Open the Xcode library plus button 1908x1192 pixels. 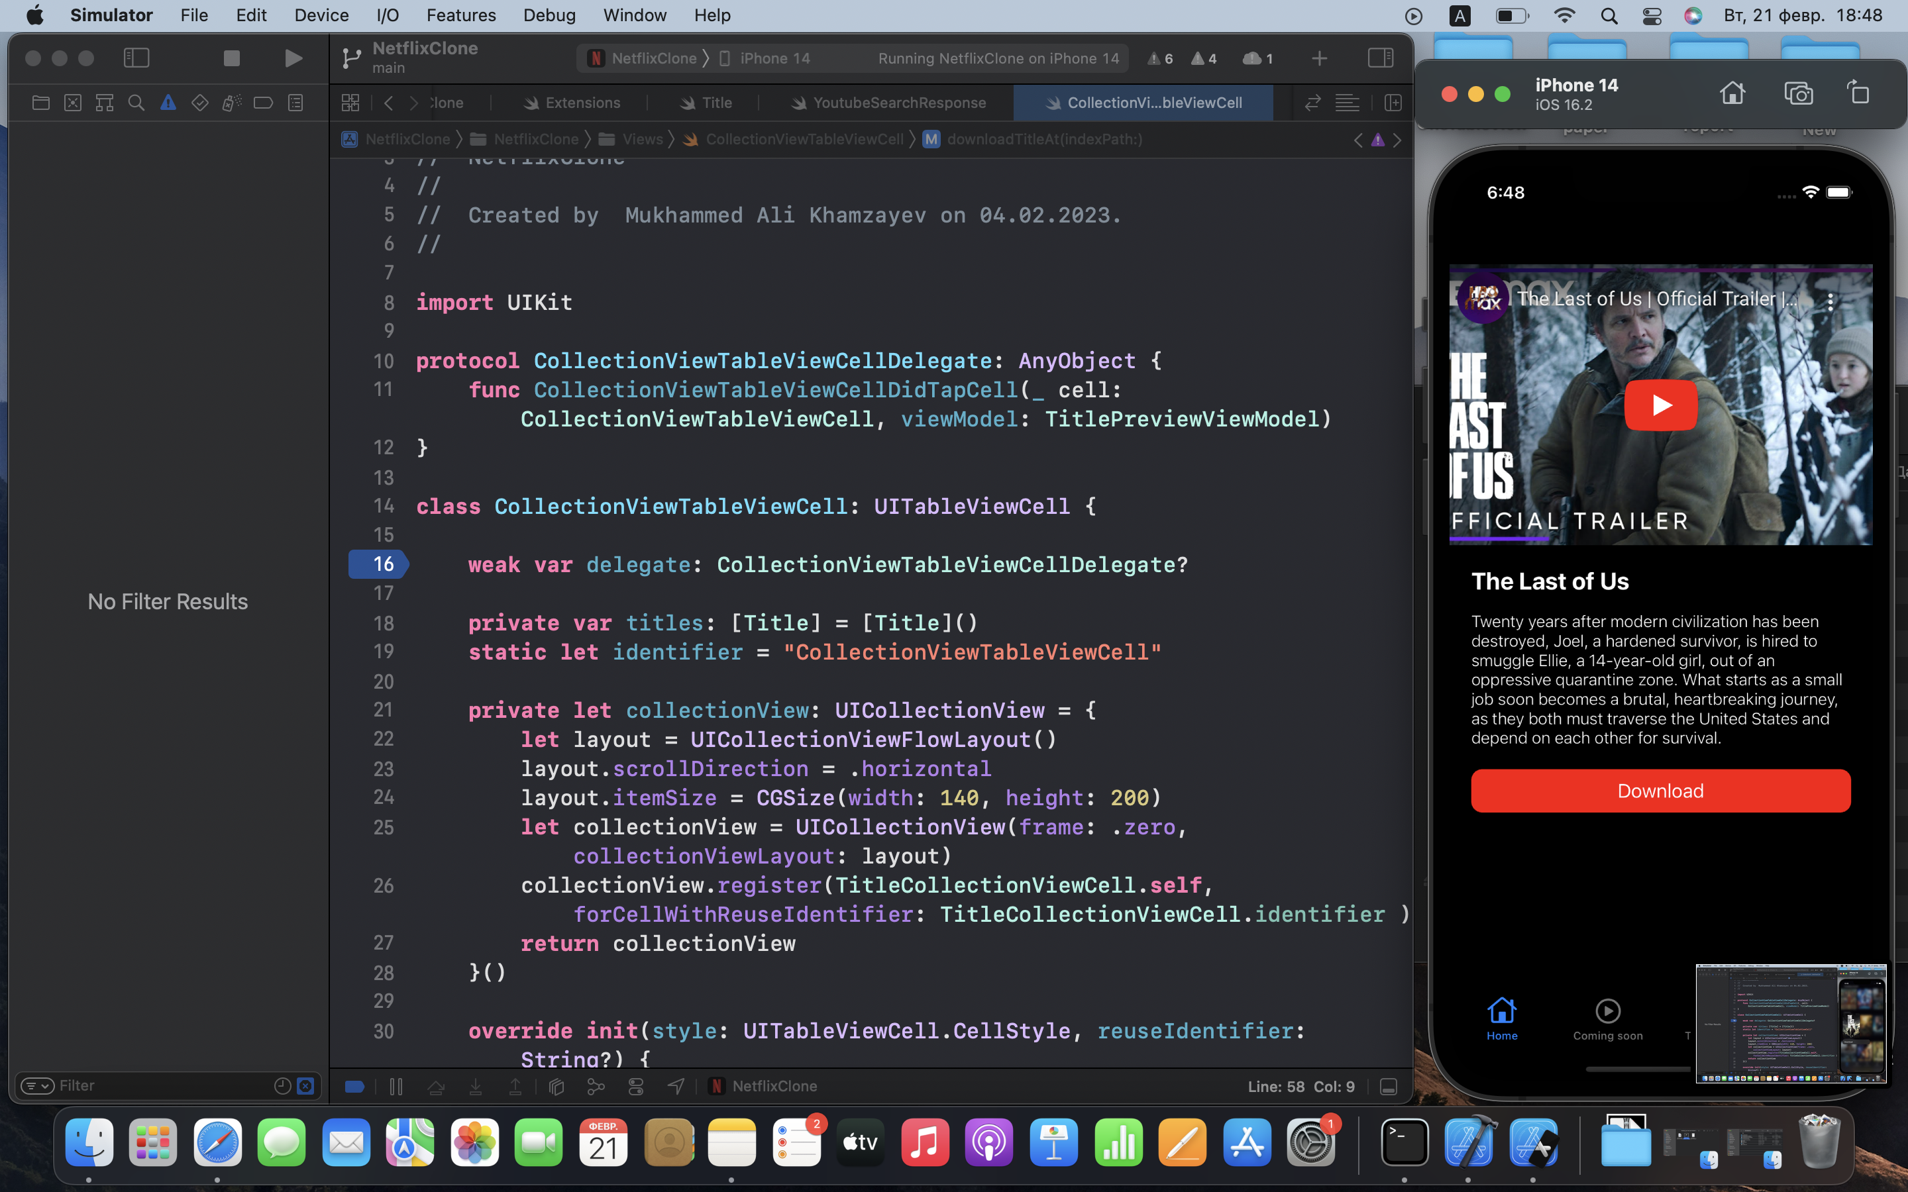click(1319, 58)
